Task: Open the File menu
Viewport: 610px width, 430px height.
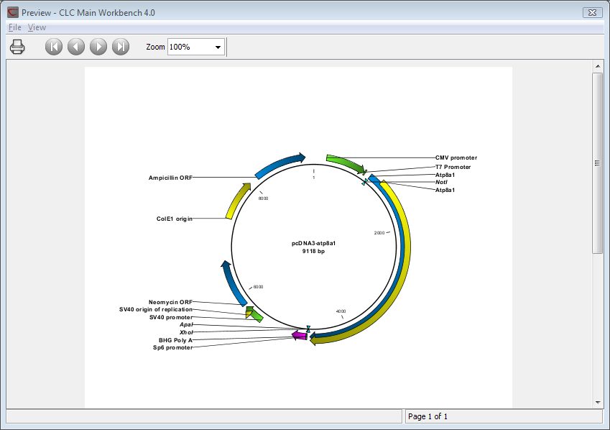Action: coord(14,27)
